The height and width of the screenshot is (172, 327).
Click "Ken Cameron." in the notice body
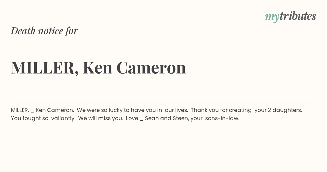click(55, 110)
